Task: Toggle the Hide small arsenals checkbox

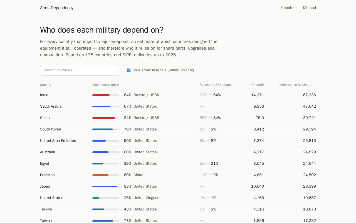Action: coord(128,70)
